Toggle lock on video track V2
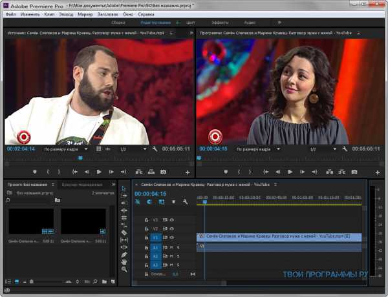 click(x=147, y=229)
